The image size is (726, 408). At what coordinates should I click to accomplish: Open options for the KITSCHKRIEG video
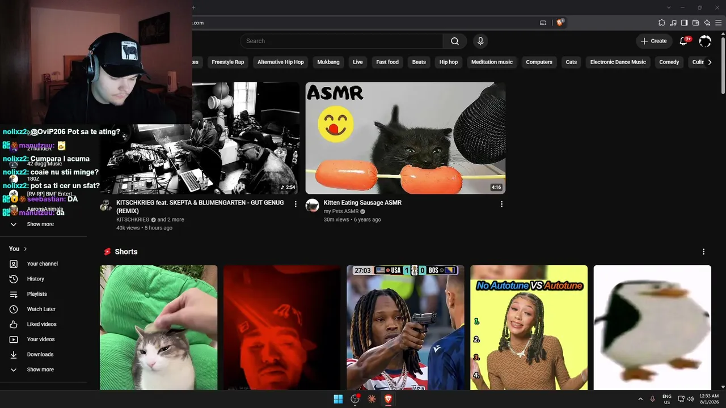tap(296, 204)
